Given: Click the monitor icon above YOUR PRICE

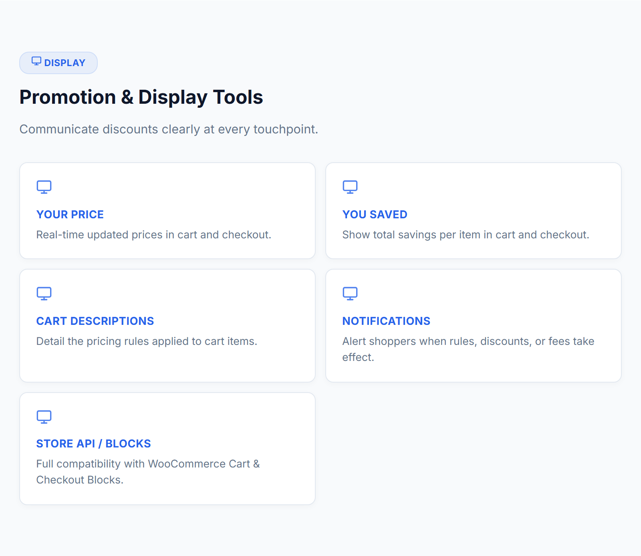Looking at the screenshot, I should pyautogui.click(x=44, y=187).
